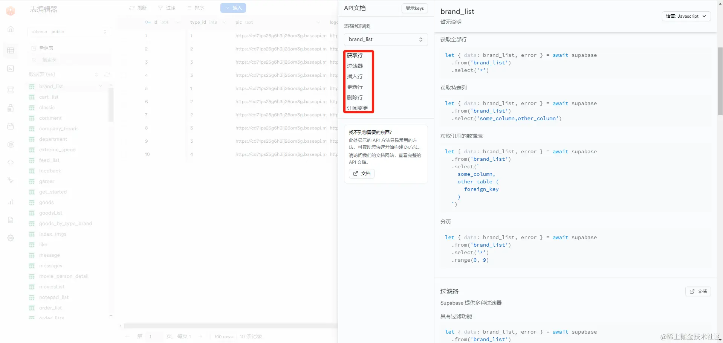Open project settings gear icon
The width and height of the screenshot is (723, 343).
coord(11,238)
